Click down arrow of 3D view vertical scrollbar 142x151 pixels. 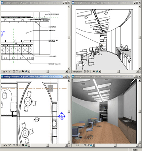click(x=140, y=68)
